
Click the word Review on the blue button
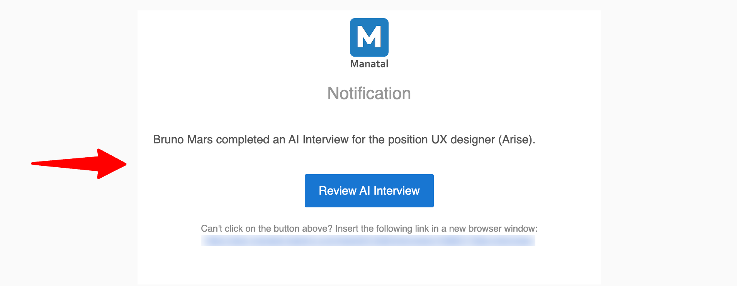tap(338, 191)
